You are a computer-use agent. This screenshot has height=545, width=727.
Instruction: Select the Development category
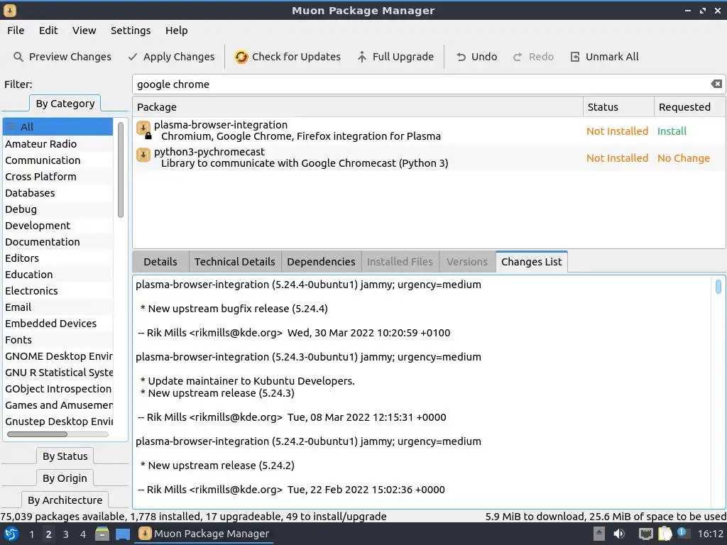pos(58,225)
